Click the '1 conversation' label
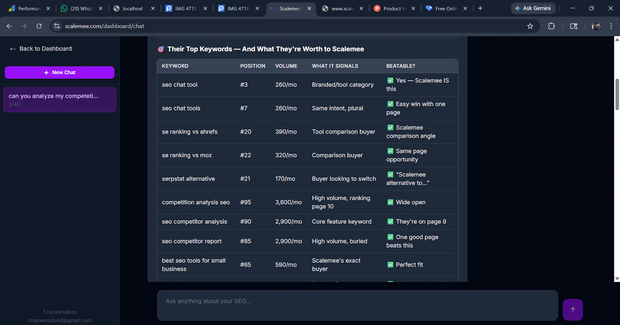Screen dimensions: 620x325 click(x=60, y=312)
